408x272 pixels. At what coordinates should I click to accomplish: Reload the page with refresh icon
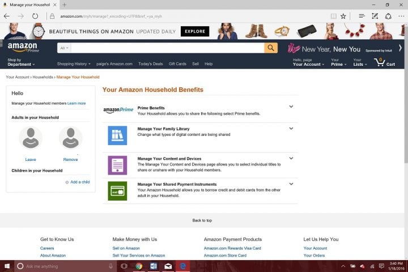35,16
